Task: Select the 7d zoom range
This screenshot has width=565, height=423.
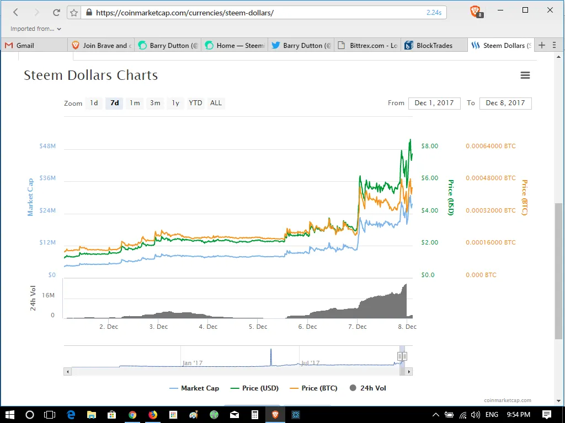Action: [x=115, y=103]
